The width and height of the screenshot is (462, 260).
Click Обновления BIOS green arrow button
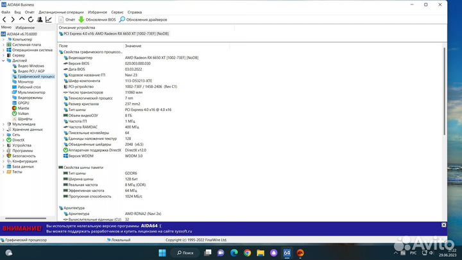(x=98, y=20)
